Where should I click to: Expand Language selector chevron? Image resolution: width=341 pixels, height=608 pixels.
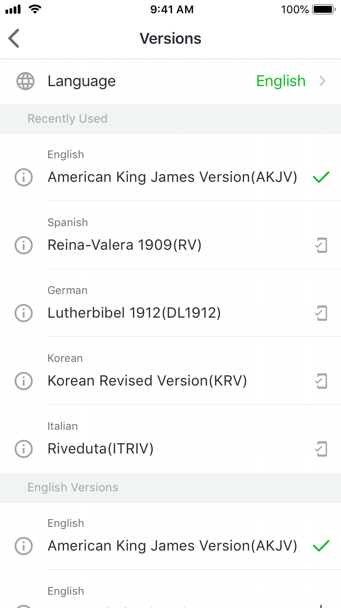[x=322, y=81]
